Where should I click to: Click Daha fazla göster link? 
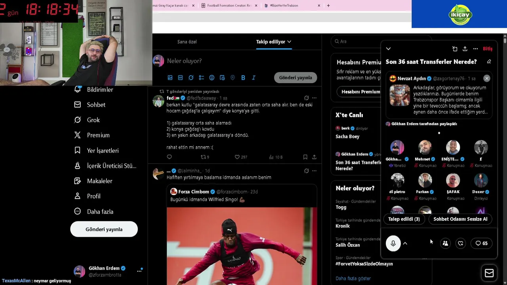pos(353,278)
